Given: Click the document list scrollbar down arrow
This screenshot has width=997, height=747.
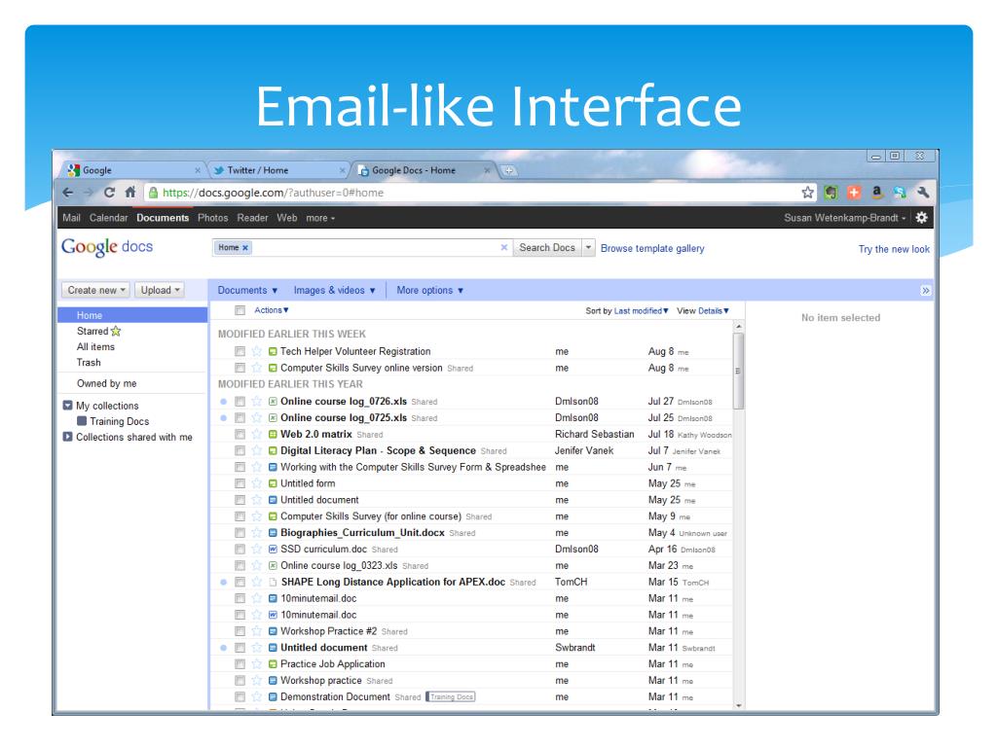Looking at the screenshot, I should (738, 705).
